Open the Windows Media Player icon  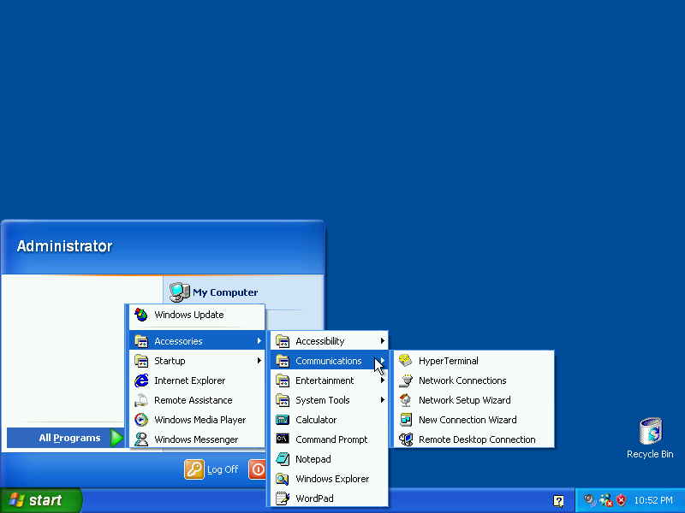pyautogui.click(x=141, y=420)
